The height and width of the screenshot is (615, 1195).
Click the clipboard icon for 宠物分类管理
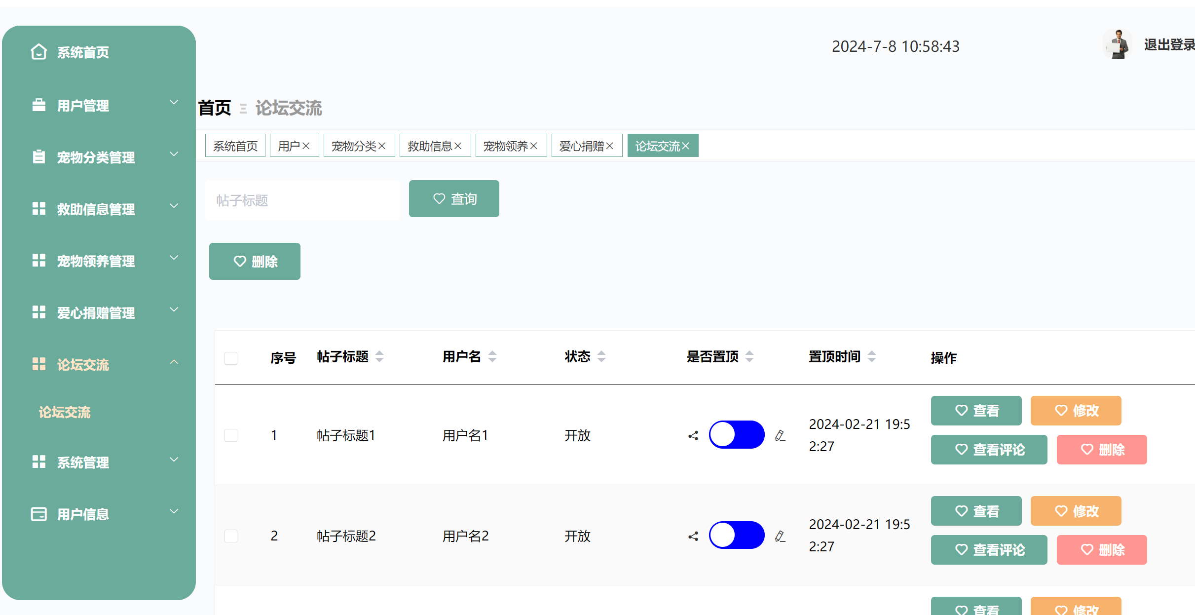coord(38,157)
